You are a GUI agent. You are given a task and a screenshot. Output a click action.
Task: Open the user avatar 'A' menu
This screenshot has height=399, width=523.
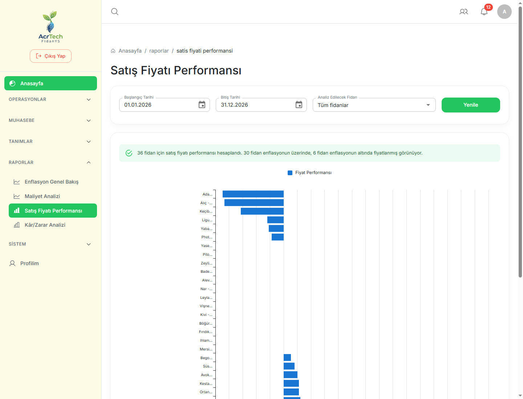(504, 12)
